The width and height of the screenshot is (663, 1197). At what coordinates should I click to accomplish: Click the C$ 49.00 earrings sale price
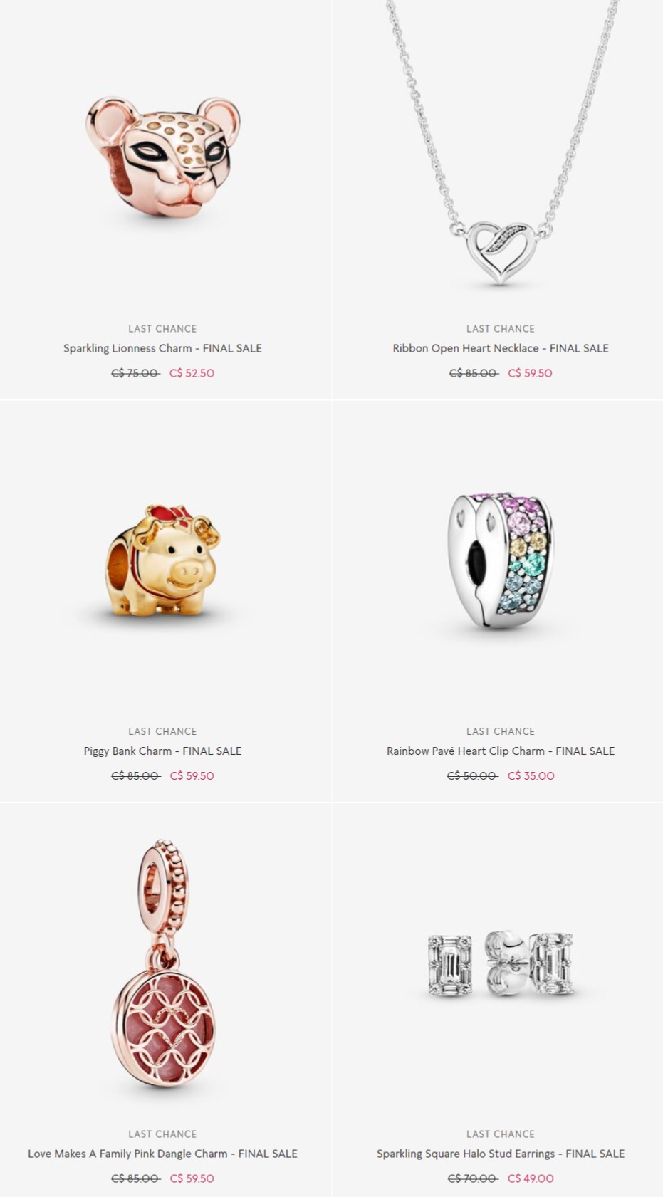(531, 1178)
